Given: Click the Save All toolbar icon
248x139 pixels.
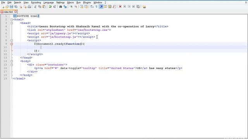Looking at the screenshot, I should [x=16, y=7].
